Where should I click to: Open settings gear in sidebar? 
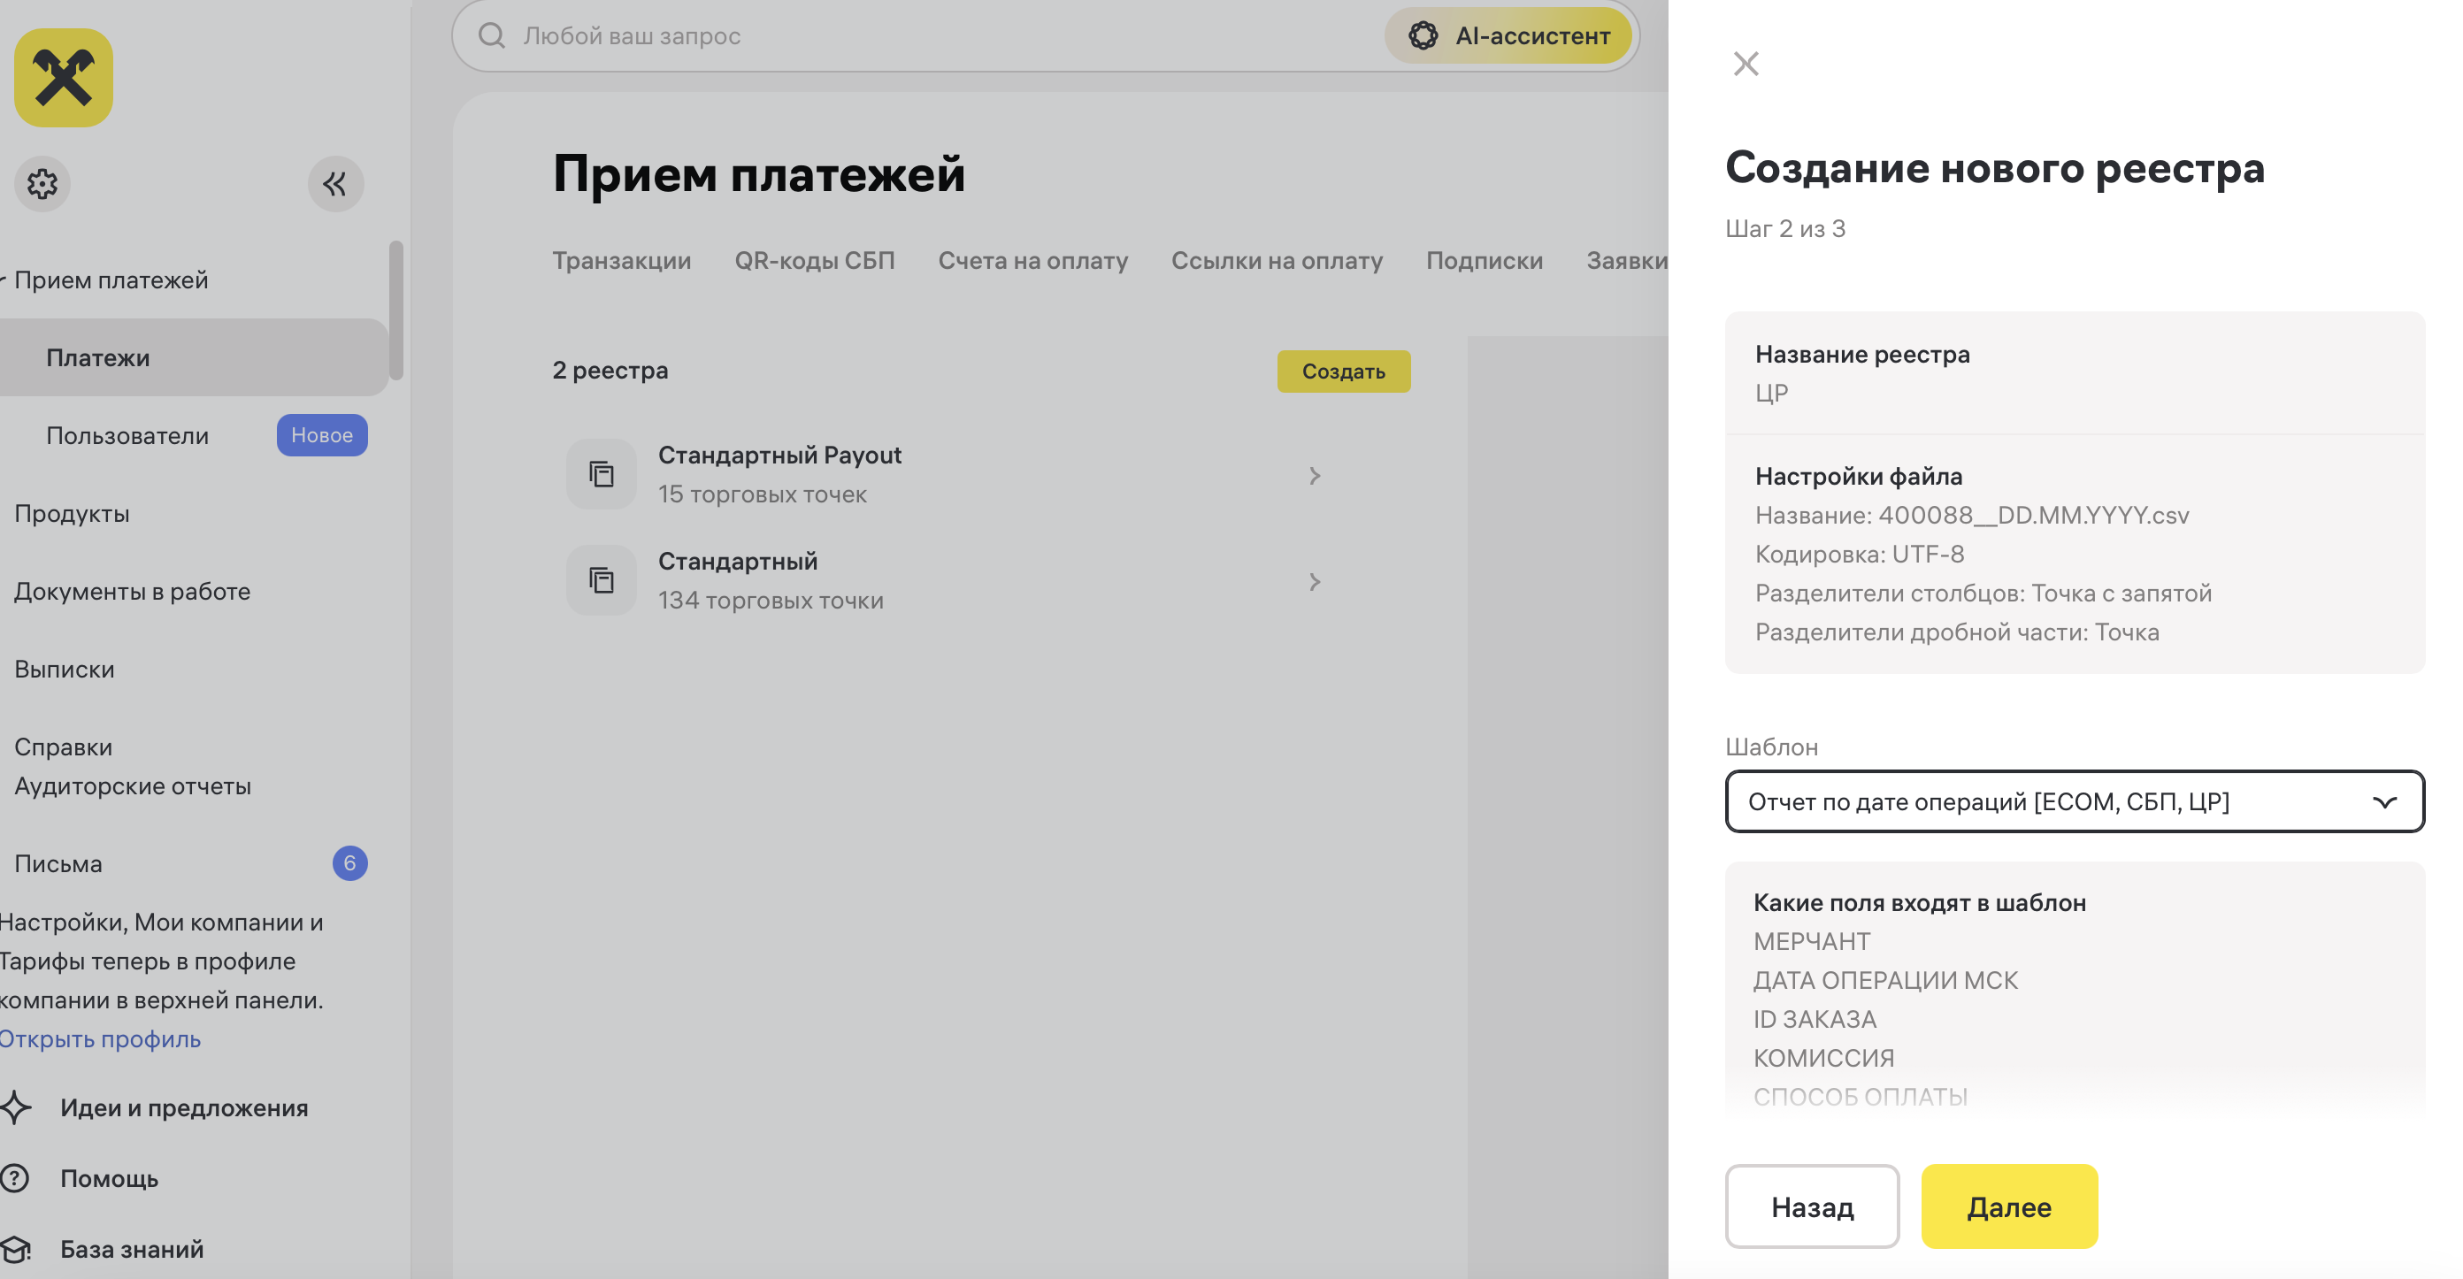(x=42, y=183)
